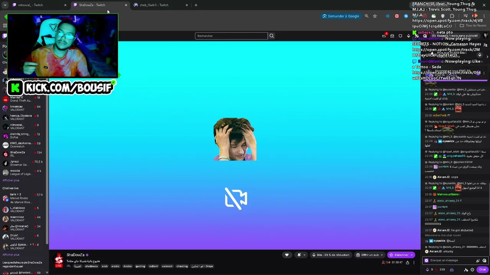Expand the S'abonner subscription dropdown
The width and height of the screenshot is (490, 275).
412,255
